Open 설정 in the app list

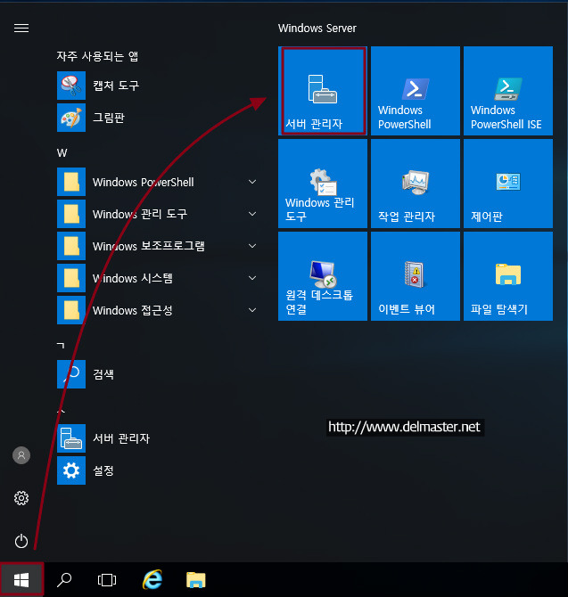pos(158,470)
